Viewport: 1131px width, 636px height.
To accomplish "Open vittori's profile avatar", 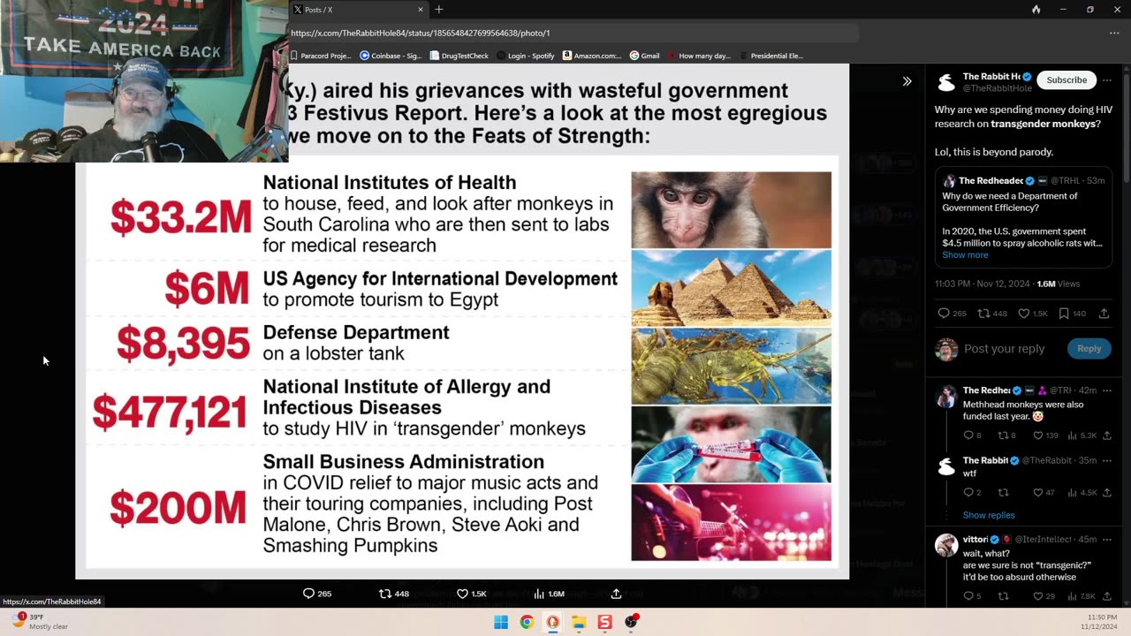I will pos(946,544).
